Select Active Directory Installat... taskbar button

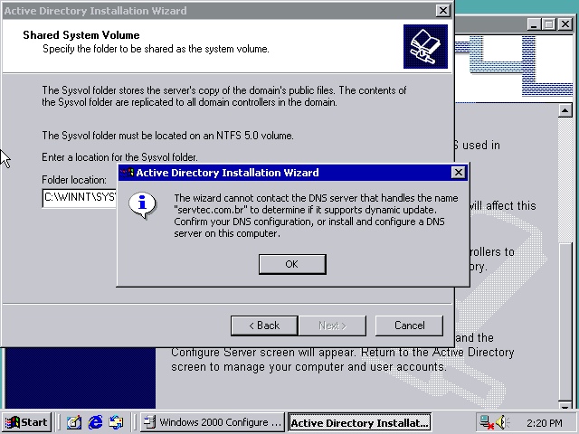point(360,422)
